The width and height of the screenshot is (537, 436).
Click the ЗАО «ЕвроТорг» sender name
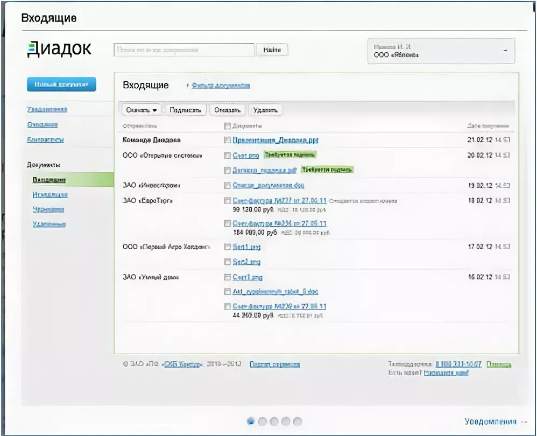coord(147,200)
